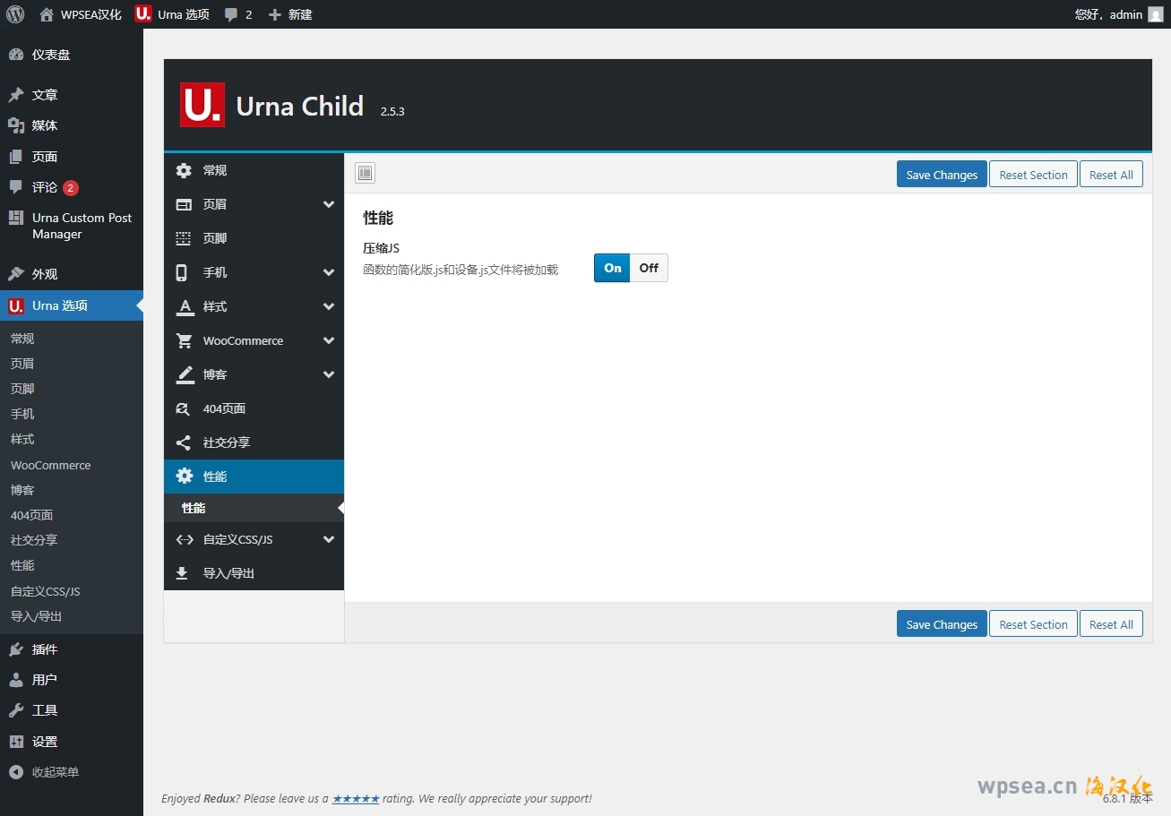Viewport: 1171px width, 816px height.
Task: Open 页眉 in the WordPress submenu
Action: coord(22,364)
